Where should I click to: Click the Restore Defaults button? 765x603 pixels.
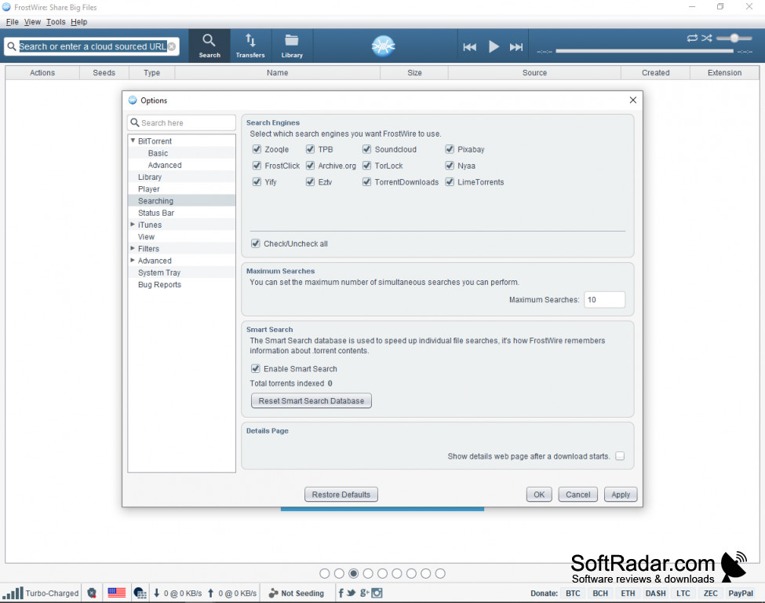pos(341,494)
